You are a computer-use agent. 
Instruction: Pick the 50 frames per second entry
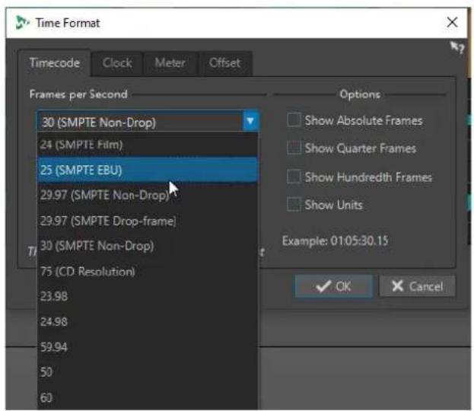[x=148, y=372]
